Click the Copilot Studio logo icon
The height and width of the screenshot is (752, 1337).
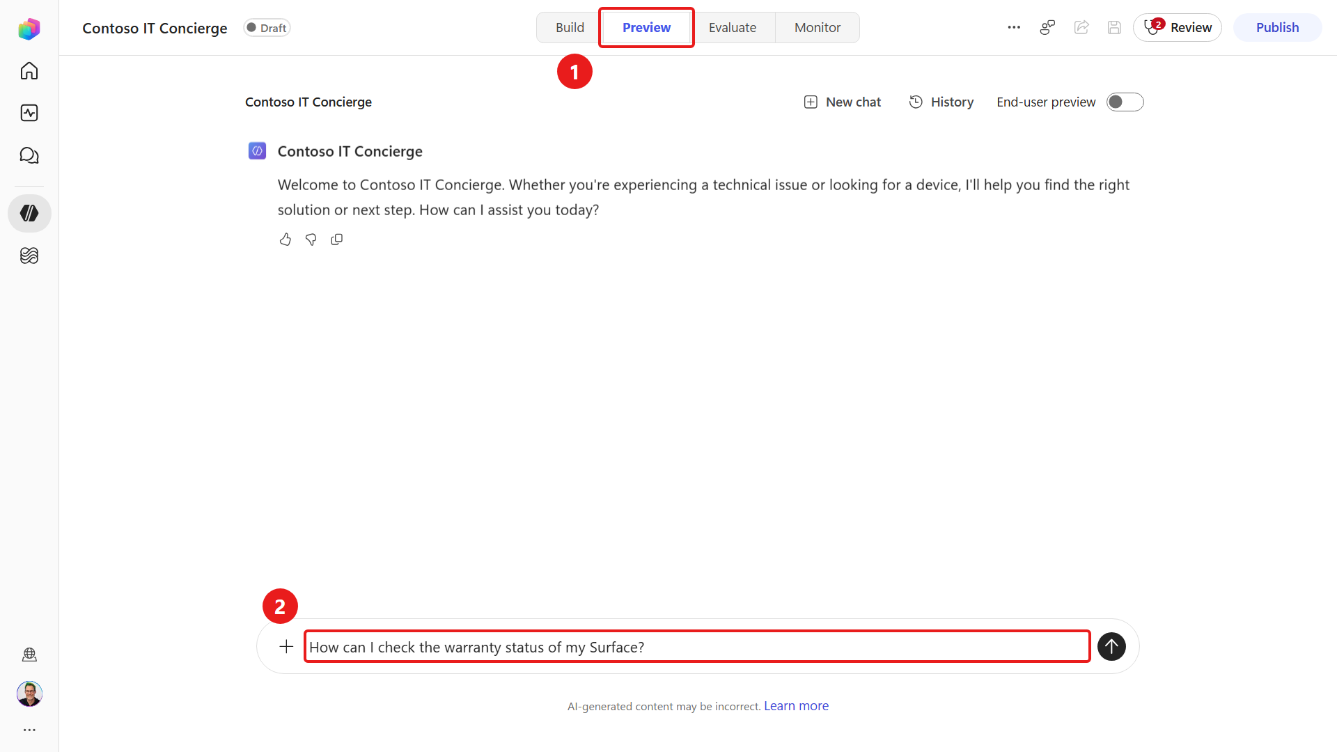(29, 29)
